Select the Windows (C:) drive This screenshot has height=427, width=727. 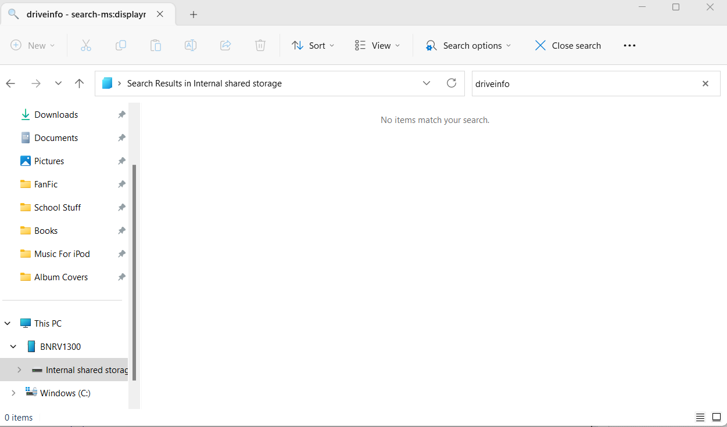tap(65, 393)
